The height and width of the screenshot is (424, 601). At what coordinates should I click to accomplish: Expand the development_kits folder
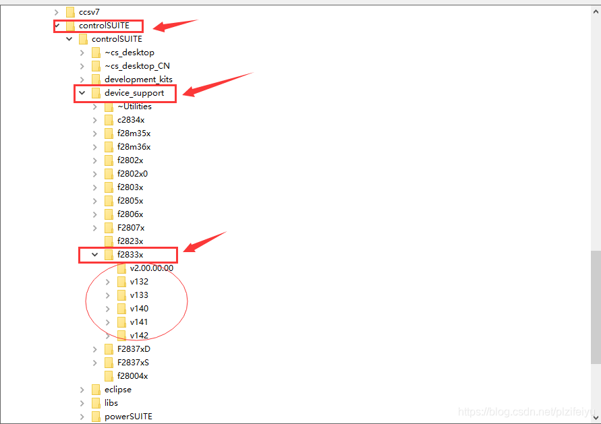[x=82, y=80]
